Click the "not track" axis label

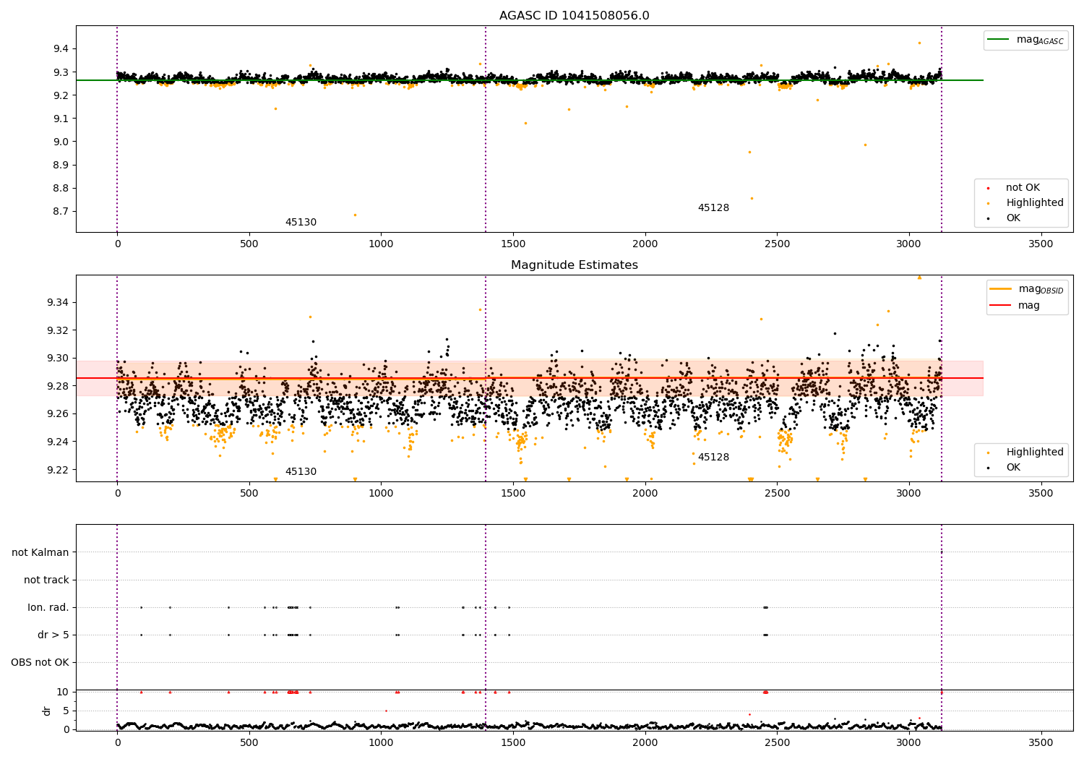(46, 580)
